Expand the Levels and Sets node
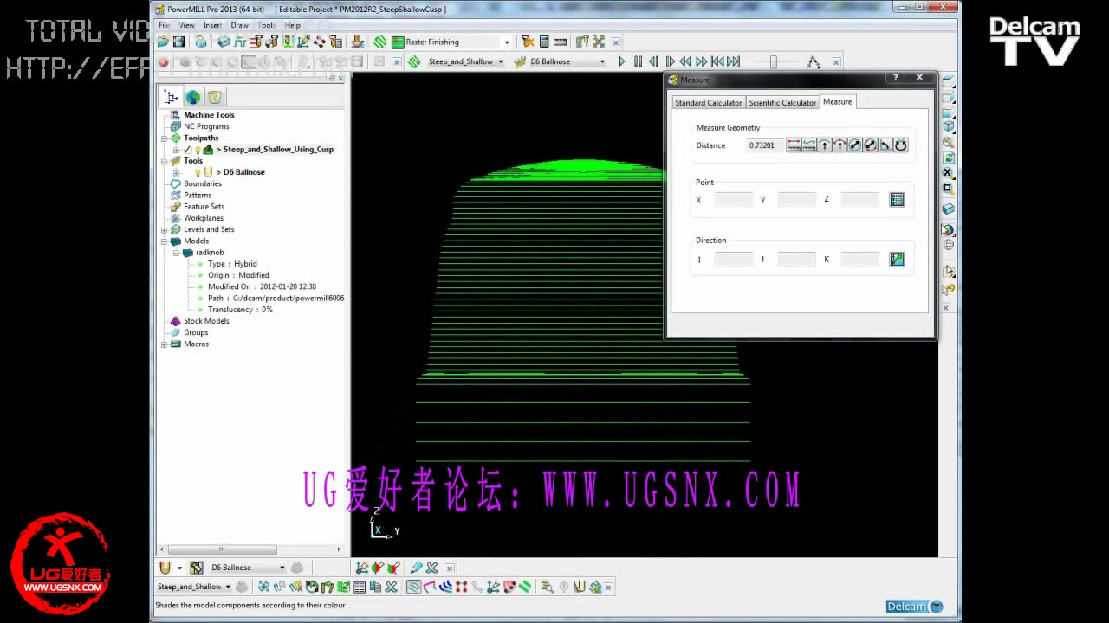The image size is (1109, 623). pyautogui.click(x=165, y=229)
